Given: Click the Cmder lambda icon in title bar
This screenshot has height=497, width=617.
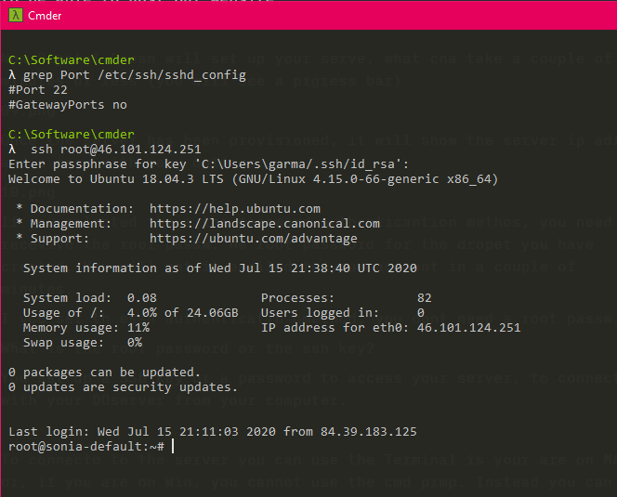Looking at the screenshot, I should tap(16, 16).
